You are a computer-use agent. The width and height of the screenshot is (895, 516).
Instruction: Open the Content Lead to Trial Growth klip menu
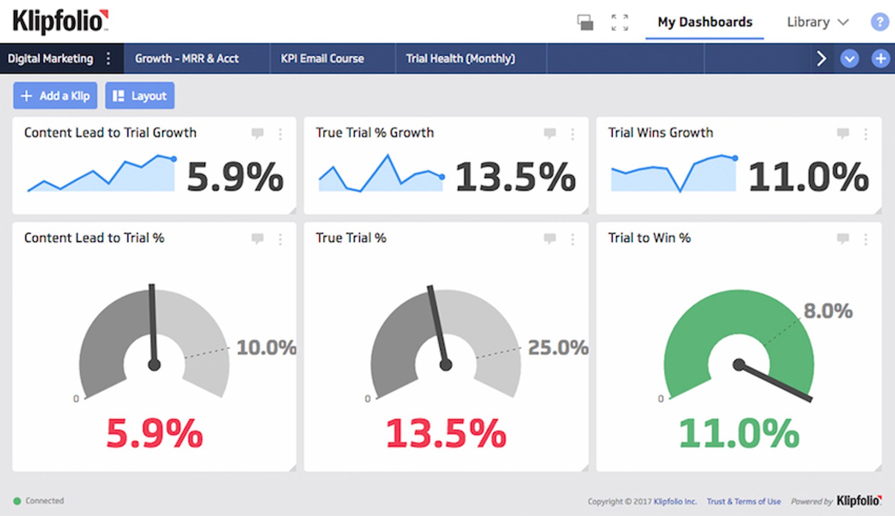280,134
